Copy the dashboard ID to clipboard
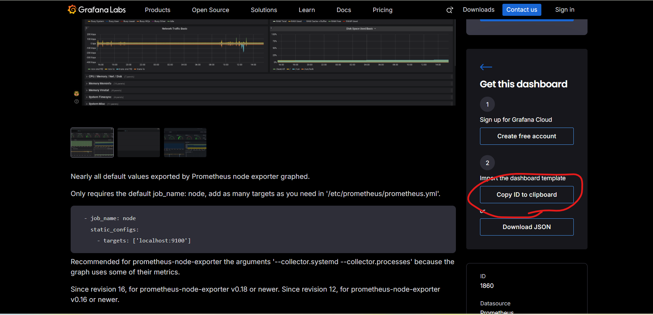 tap(527, 195)
